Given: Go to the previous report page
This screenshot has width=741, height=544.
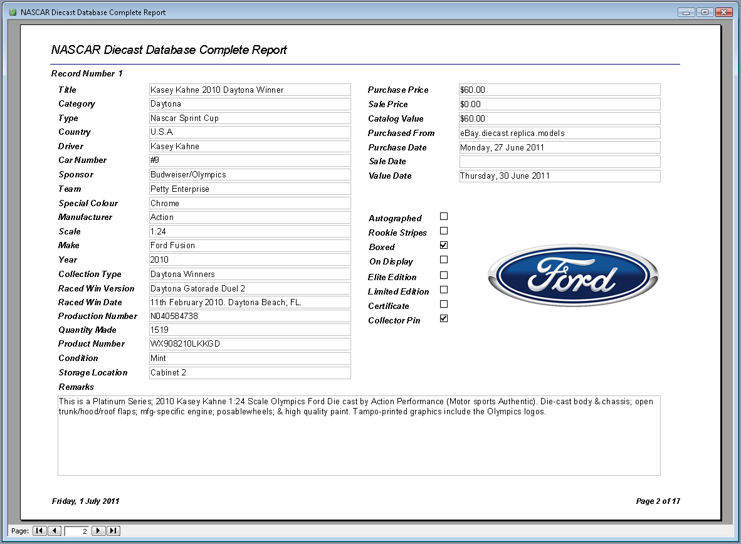Looking at the screenshot, I should click(x=55, y=531).
